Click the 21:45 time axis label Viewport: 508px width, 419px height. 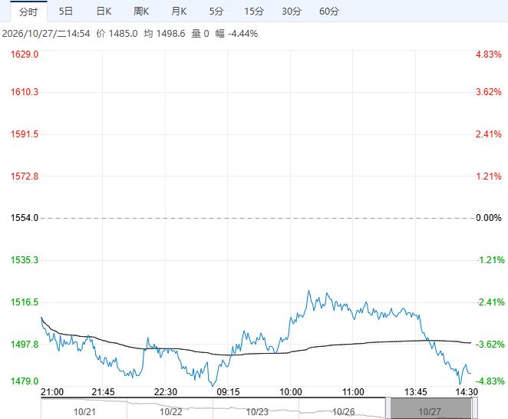pyautogui.click(x=103, y=392)
